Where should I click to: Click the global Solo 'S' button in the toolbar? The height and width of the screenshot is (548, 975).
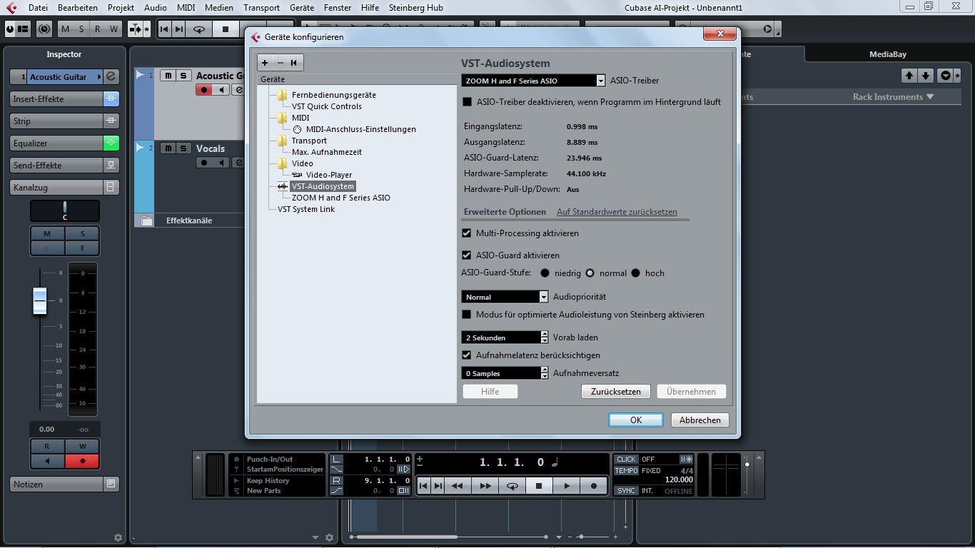point(81,29)
